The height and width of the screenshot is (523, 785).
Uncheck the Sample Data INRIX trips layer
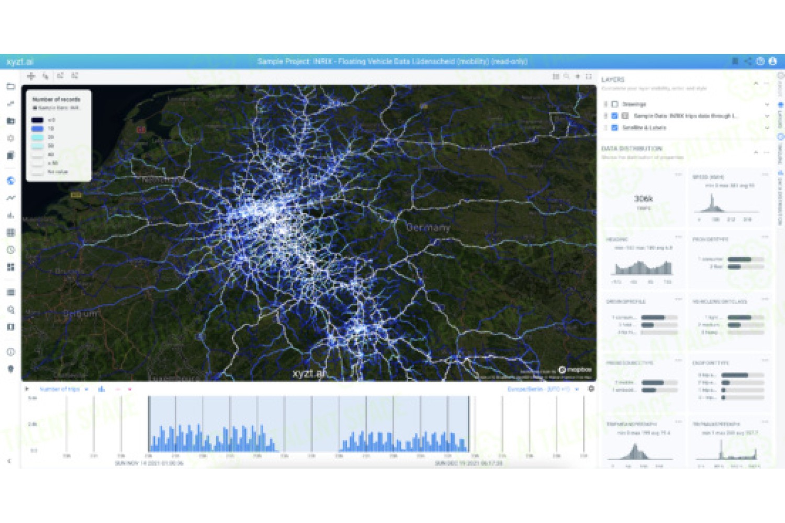pos(615,116)
